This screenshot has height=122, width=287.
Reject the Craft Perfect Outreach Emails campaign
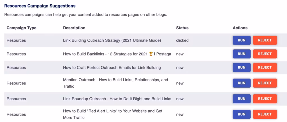(x=265, y=67)
